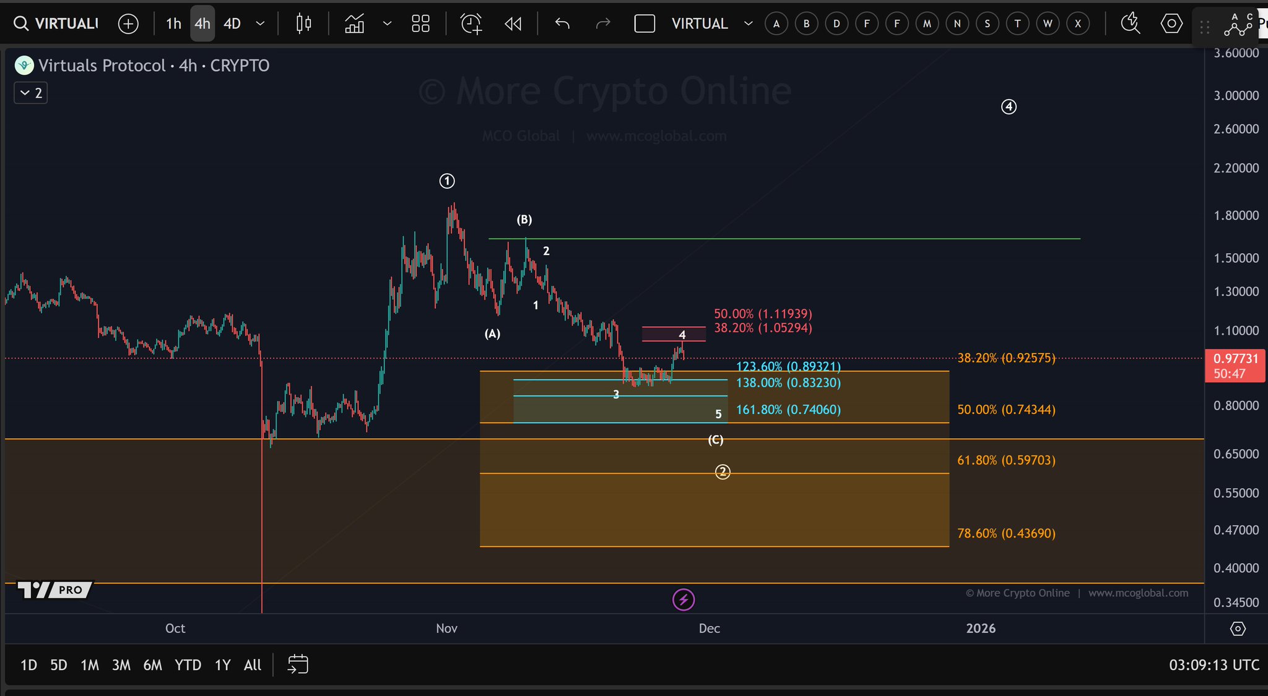Open Quick Search lightning icon
This screenshot has height=696, width=1268.
[1131, 24]
